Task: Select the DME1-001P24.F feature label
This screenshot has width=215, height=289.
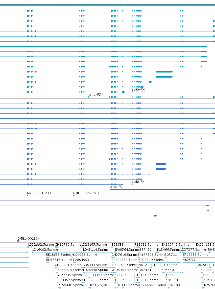Action: [39, 193]
